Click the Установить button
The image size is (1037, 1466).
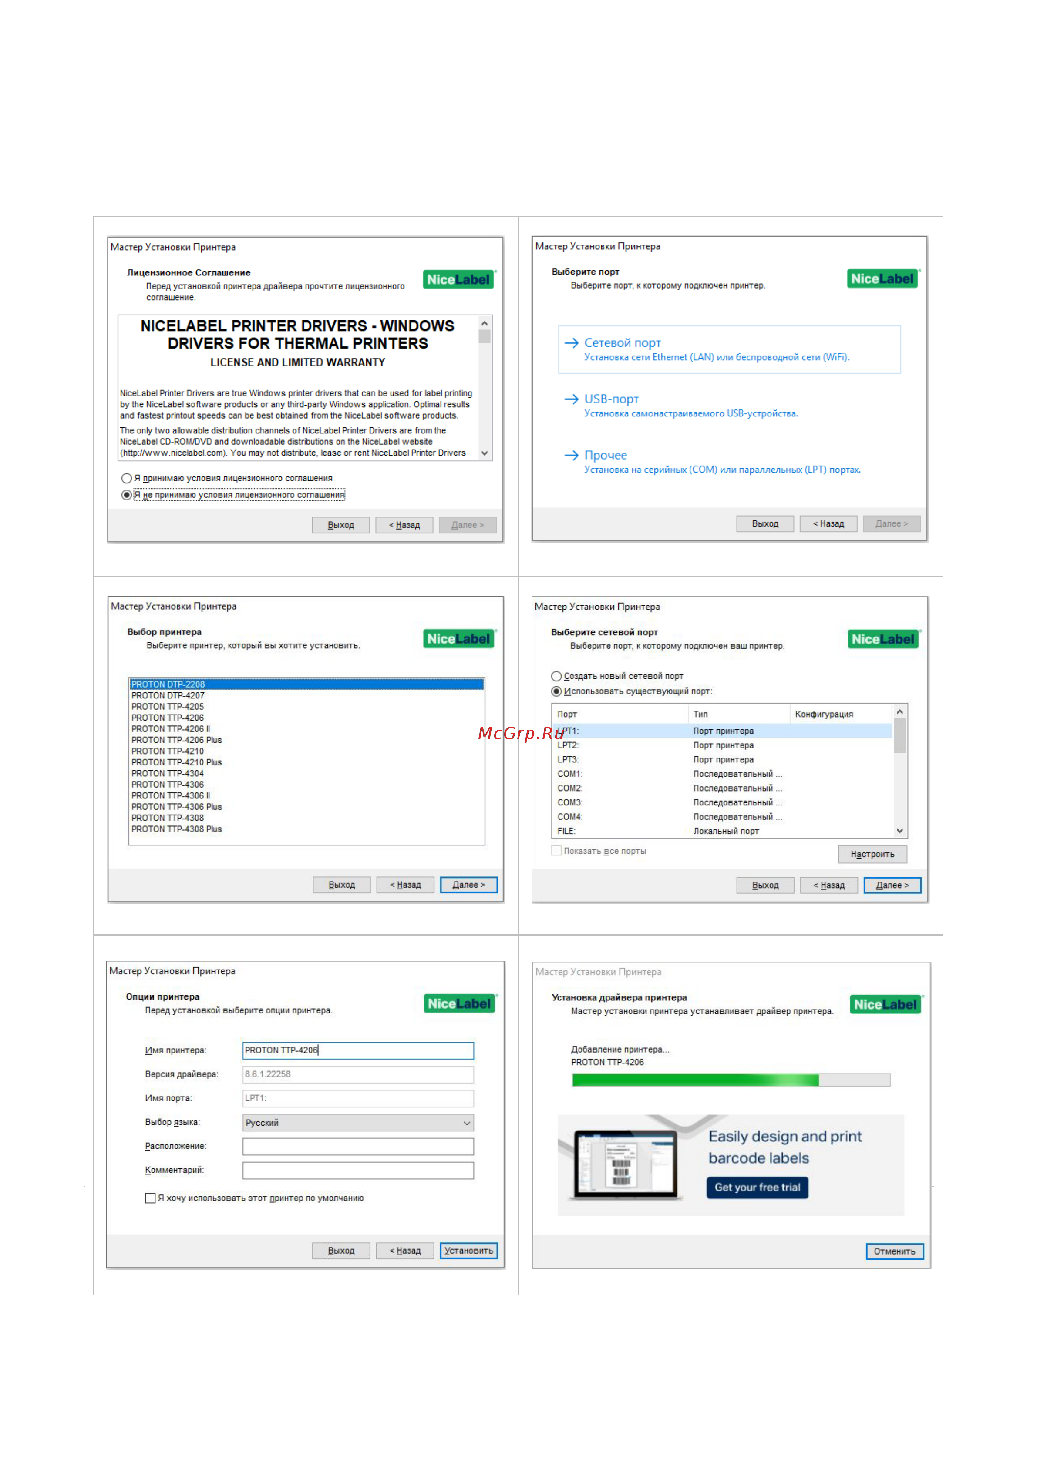(468, 1251)
